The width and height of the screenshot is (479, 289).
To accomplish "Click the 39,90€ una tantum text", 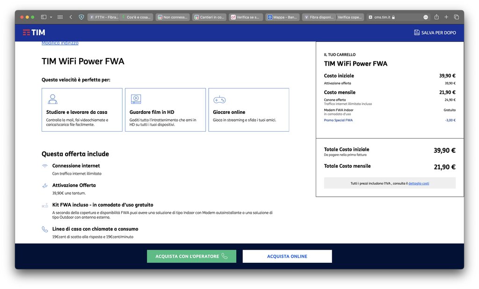I will 69,193.
